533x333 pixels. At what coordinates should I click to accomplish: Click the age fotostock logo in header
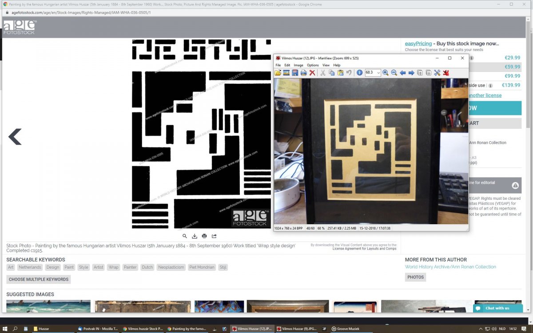click(19, 28)
